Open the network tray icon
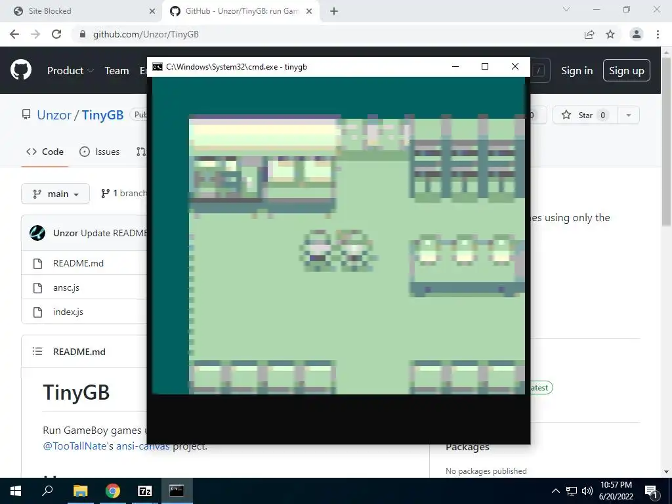Screen dimensions: 672x504 pyautogui.click(x=572, y=491)
